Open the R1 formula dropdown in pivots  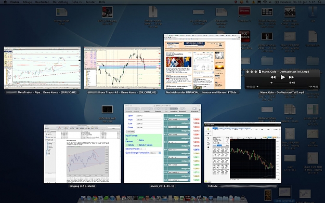click(x=179, y=142)
